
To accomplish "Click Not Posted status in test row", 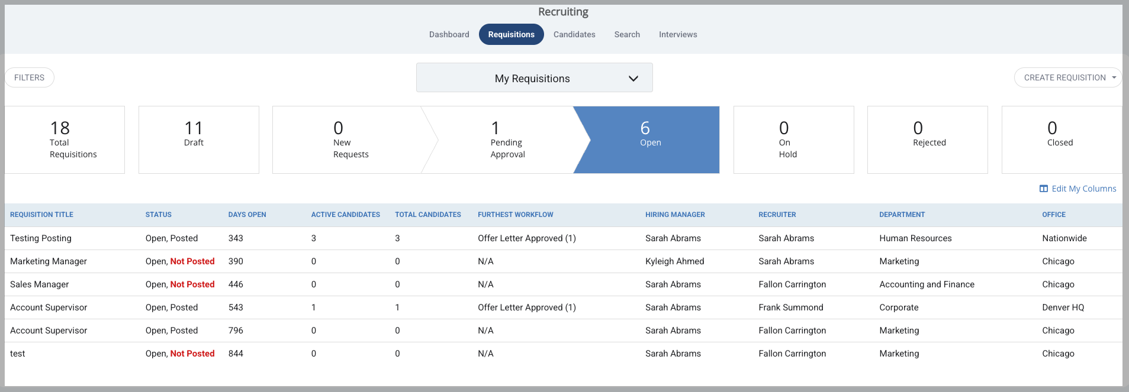I will [x=192, y=354].
